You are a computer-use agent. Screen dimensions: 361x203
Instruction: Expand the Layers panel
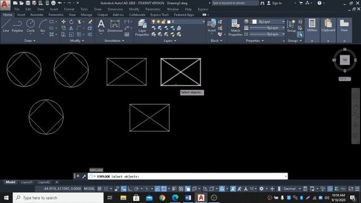170,41
